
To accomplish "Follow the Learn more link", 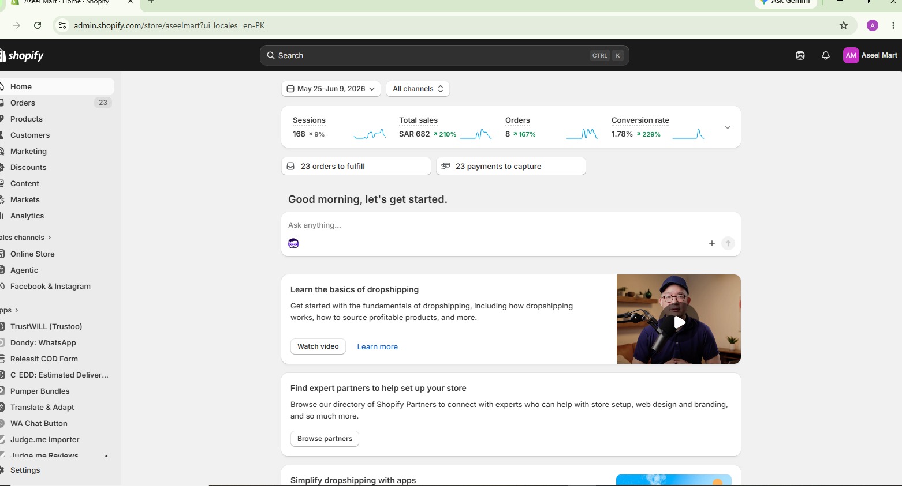I will 378,346.
